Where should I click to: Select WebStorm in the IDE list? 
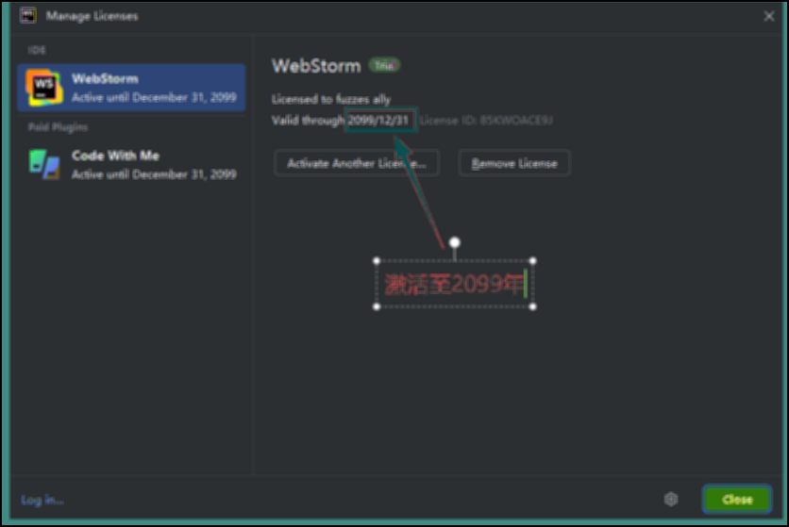[x=131, y=88]
